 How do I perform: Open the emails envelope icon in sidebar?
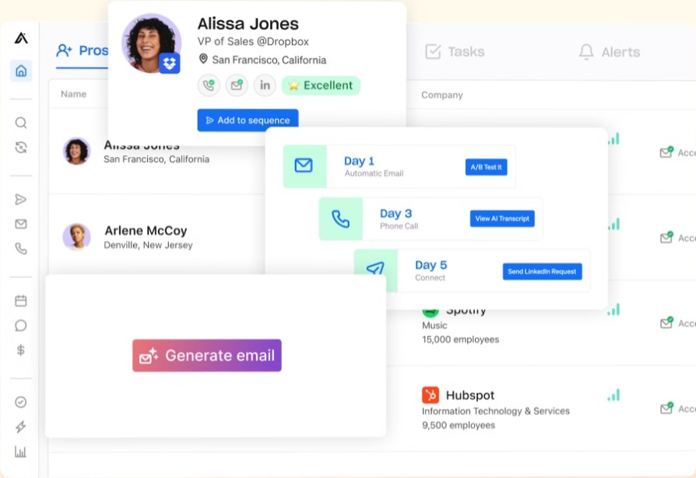21,224
